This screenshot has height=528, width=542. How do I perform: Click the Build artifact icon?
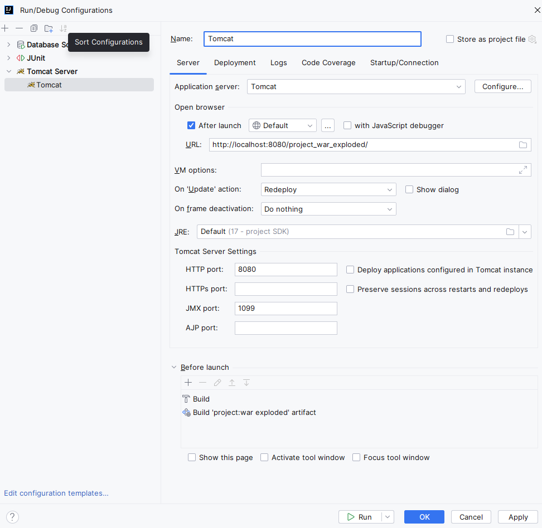[x=187, y=413]
